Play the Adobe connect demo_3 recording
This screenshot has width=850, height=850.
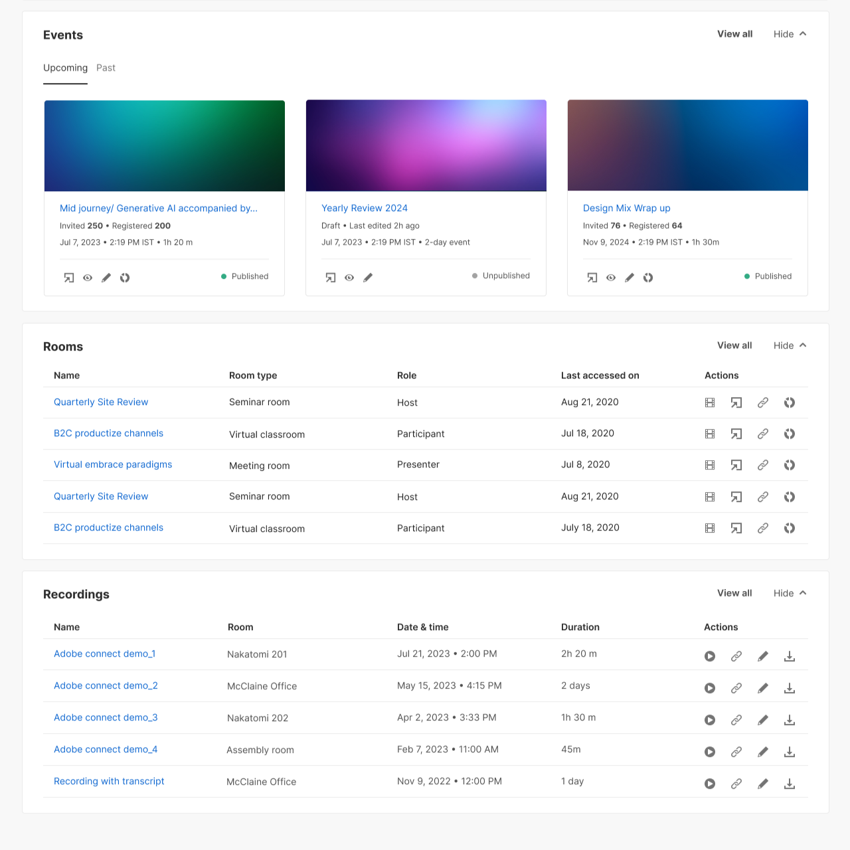click(x=710, y=720)
